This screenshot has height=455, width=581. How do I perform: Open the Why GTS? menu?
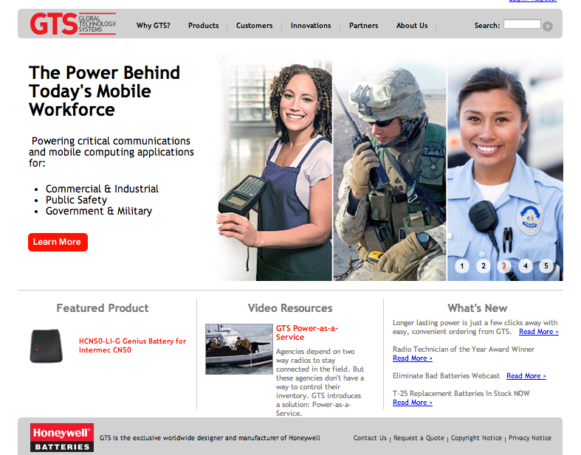(x=153, y=26)
